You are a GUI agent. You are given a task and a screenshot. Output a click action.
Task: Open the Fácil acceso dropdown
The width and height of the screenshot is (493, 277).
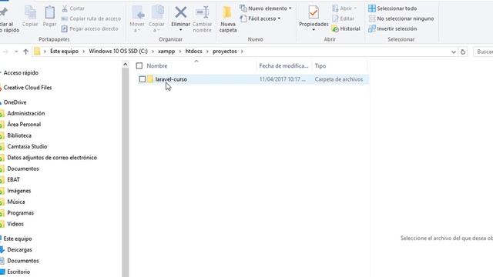tap(260, 18)
